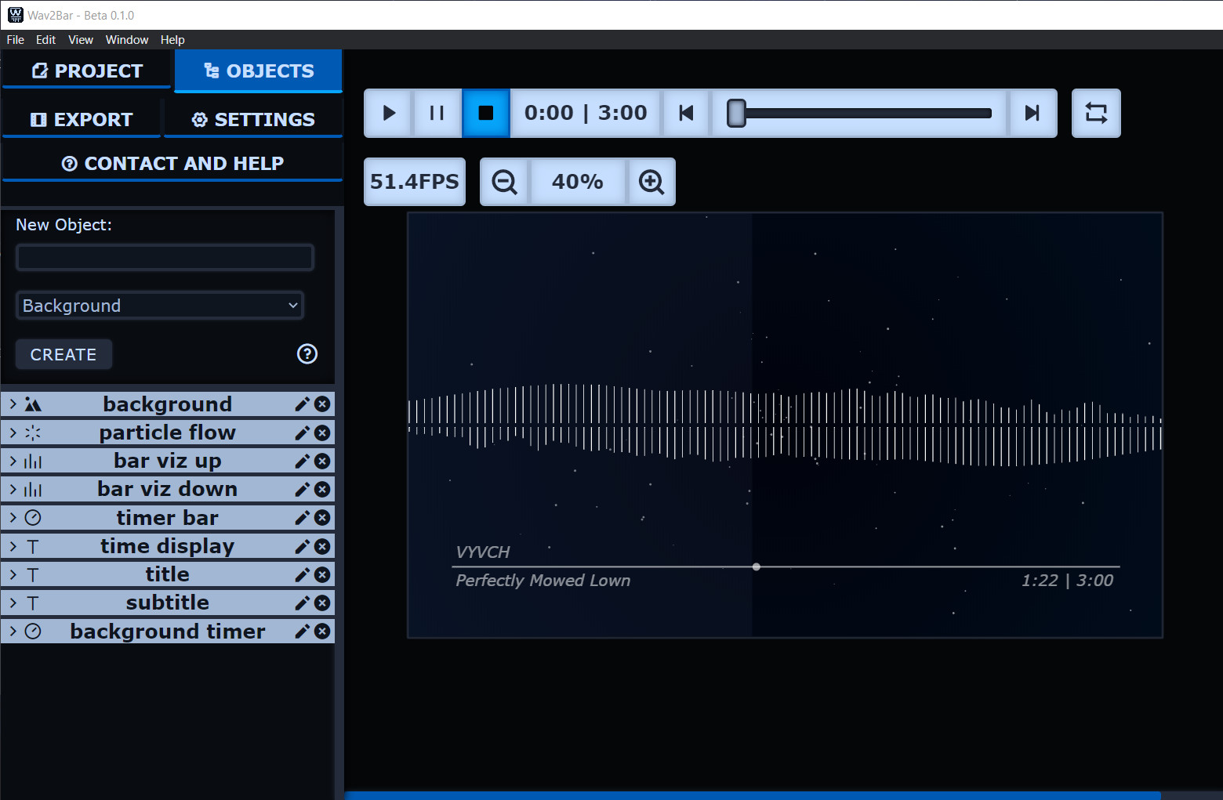
Task: Focus the New Object name field
Action: pos(165,258)
